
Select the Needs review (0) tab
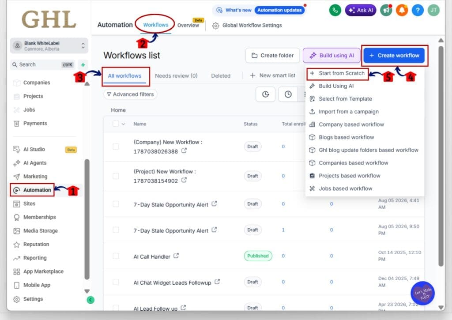176,76
